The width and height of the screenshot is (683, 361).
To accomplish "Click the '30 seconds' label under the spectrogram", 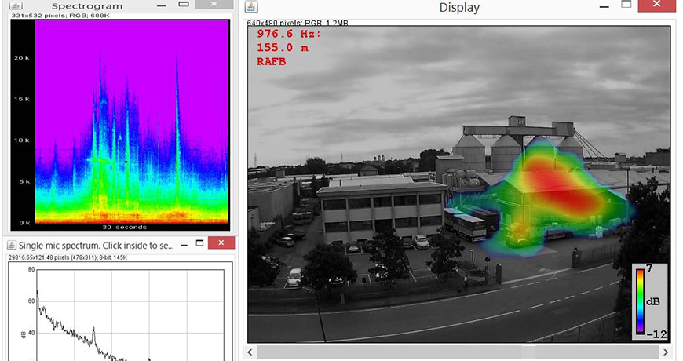I will click(x=125, y=228).
